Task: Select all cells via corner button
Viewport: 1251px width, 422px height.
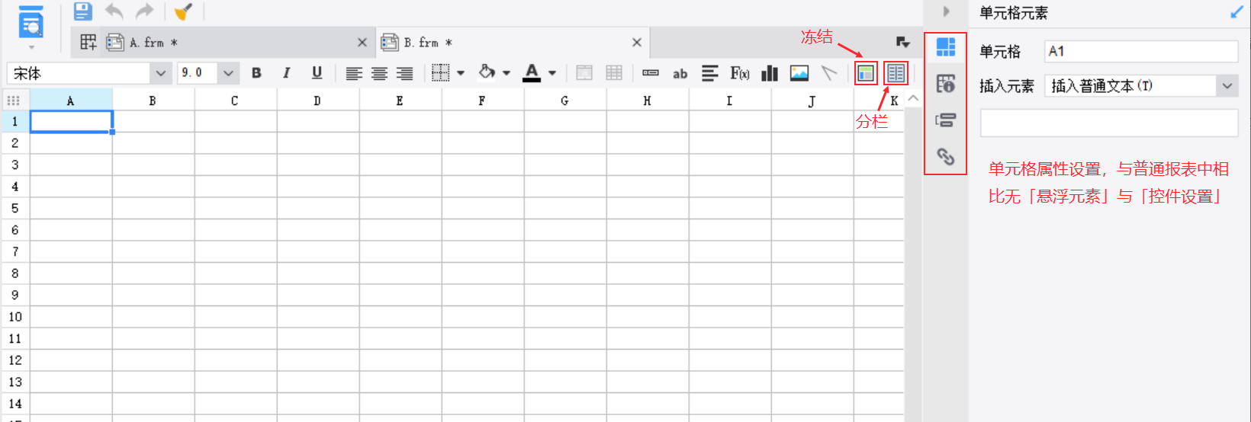Action: tap(14, 101)
